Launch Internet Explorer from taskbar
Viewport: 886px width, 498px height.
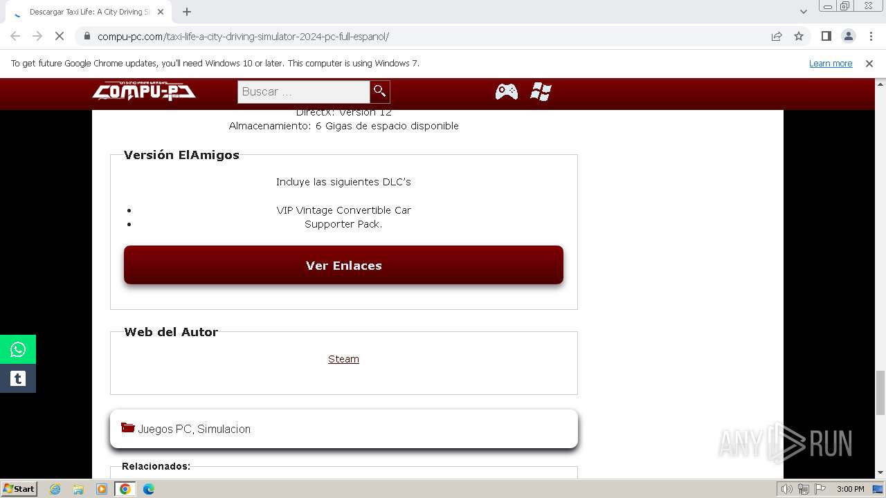[55, 489]
